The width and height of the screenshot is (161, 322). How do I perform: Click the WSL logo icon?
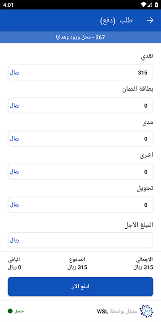click(146, 311)
